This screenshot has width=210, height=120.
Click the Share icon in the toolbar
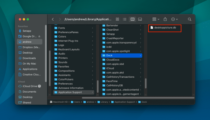pos(165,19)
